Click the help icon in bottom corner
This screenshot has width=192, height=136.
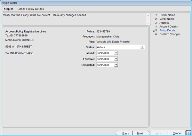pyautogui.click(x=188, y=133)
